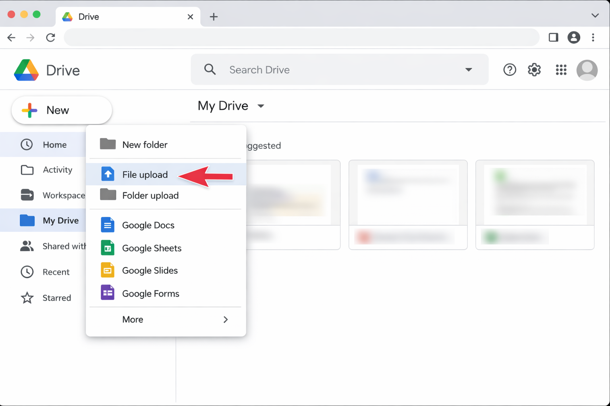This screenshot has width=610, height=406.
Task: Open the My Drive dropdown arrow
Action: pos(261,106)
